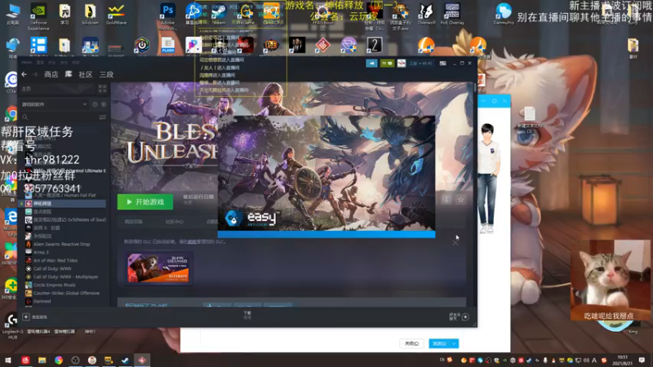
Task: Open GeForce Experience desktop icon
Action: tap(38, 17)
